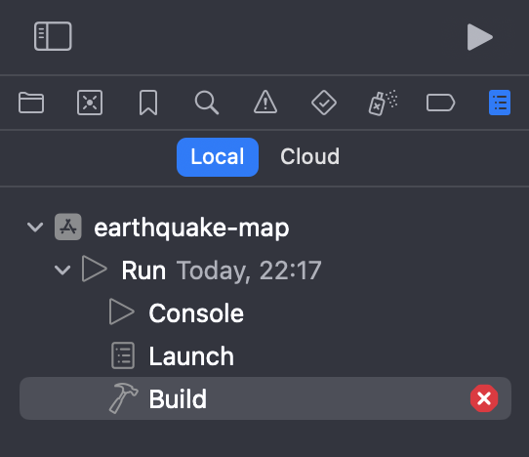Toggle the navigator sidebar panel
This screenshot has width=529, height=457.
(53, 36)
